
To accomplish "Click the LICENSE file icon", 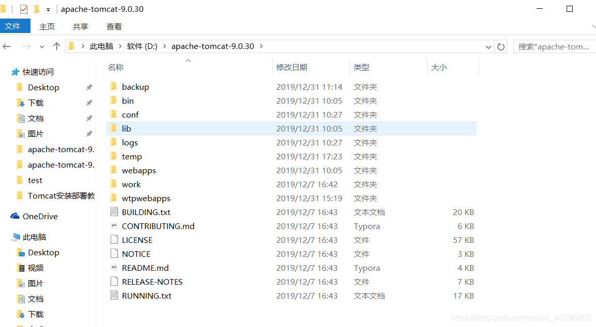I will click(x=114, y=239).
